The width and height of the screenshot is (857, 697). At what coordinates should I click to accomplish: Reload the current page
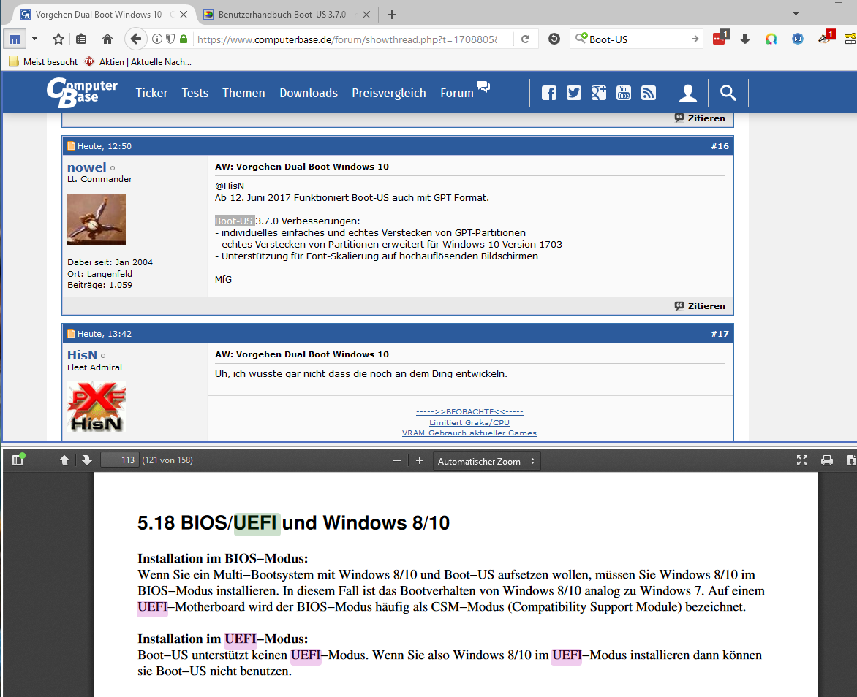[x=525, y=39]
